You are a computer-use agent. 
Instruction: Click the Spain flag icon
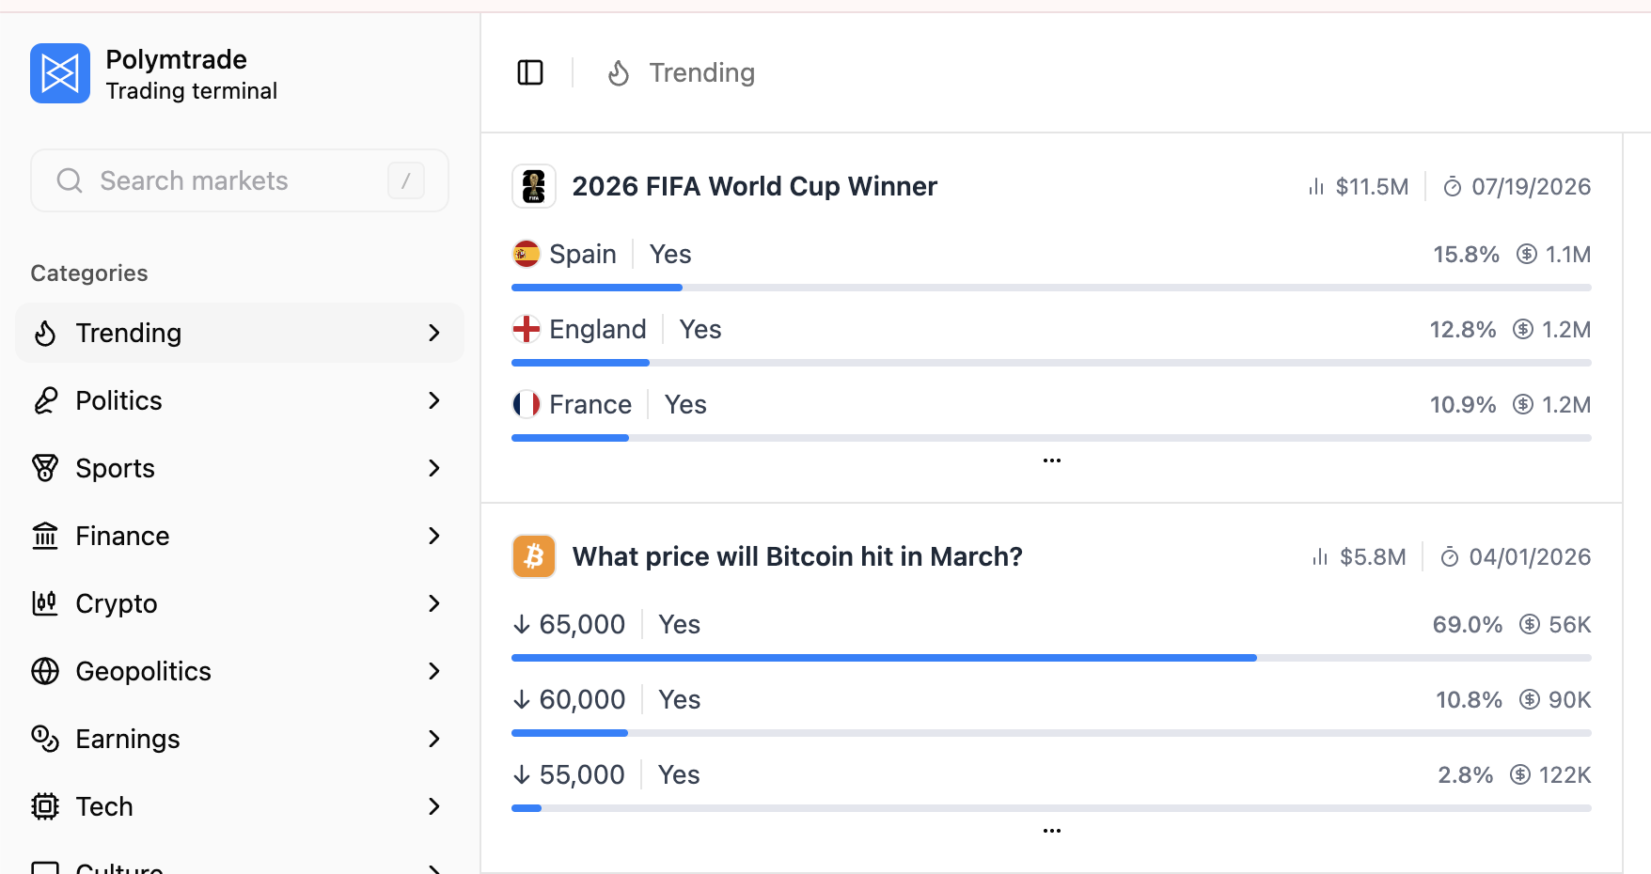click(527, 253)
